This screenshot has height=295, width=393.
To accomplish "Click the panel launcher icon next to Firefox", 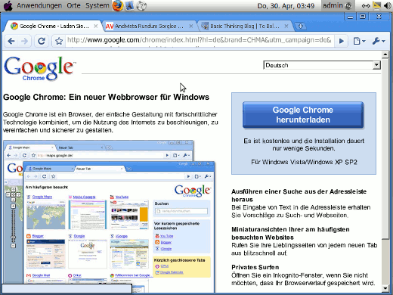I will coord(129,5).
